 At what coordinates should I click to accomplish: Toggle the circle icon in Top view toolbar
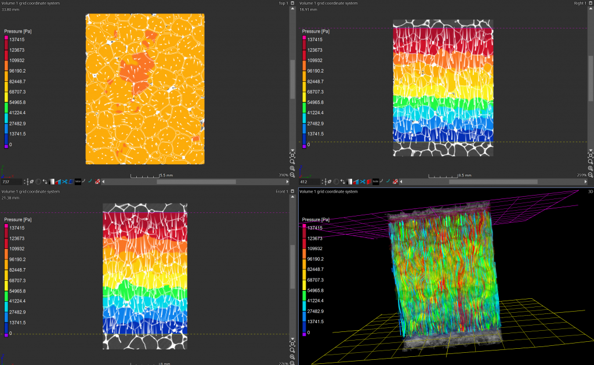(38, 182)
